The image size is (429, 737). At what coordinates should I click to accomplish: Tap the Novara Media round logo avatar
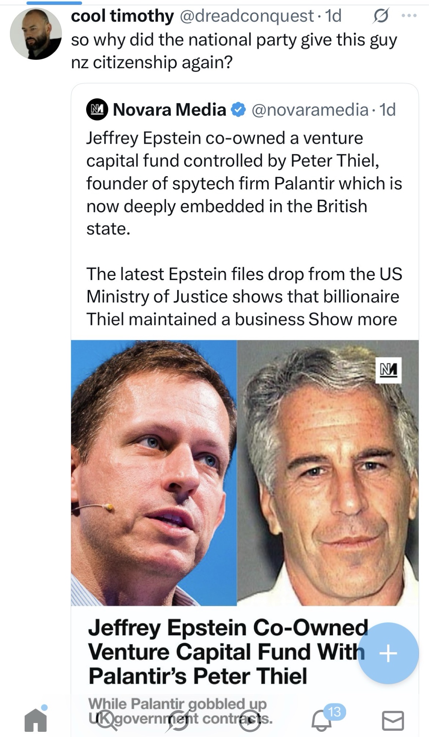click(x=97, y=110)
